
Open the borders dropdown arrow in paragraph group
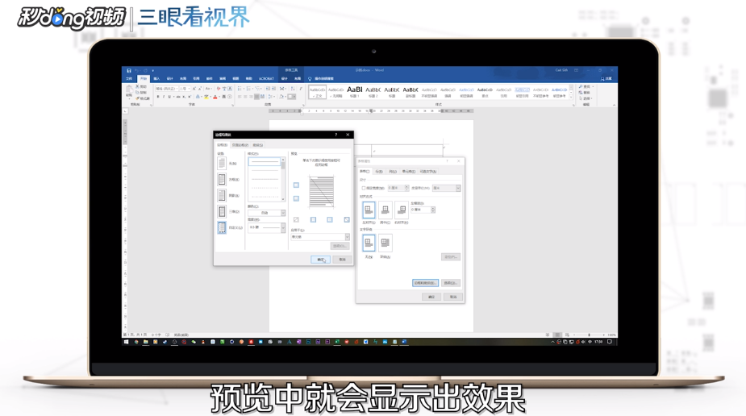click(x=295, y=97)
